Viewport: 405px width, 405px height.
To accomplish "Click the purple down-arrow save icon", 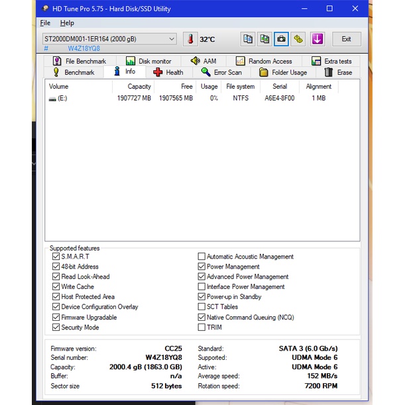I will [x=317, y=39].
